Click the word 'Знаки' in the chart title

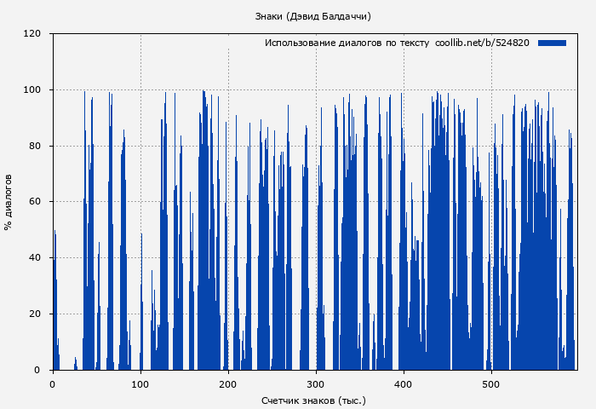pyautogui.click(x=269, y=16)
